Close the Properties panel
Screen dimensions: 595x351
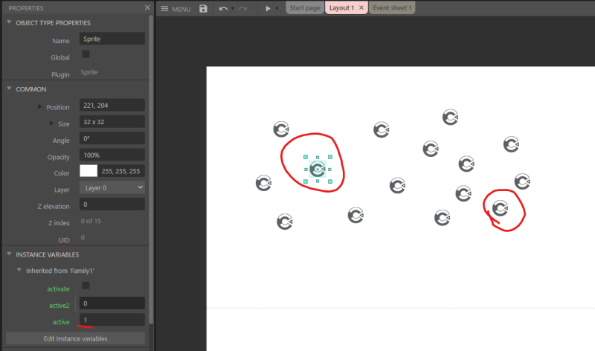click(147, 7)
